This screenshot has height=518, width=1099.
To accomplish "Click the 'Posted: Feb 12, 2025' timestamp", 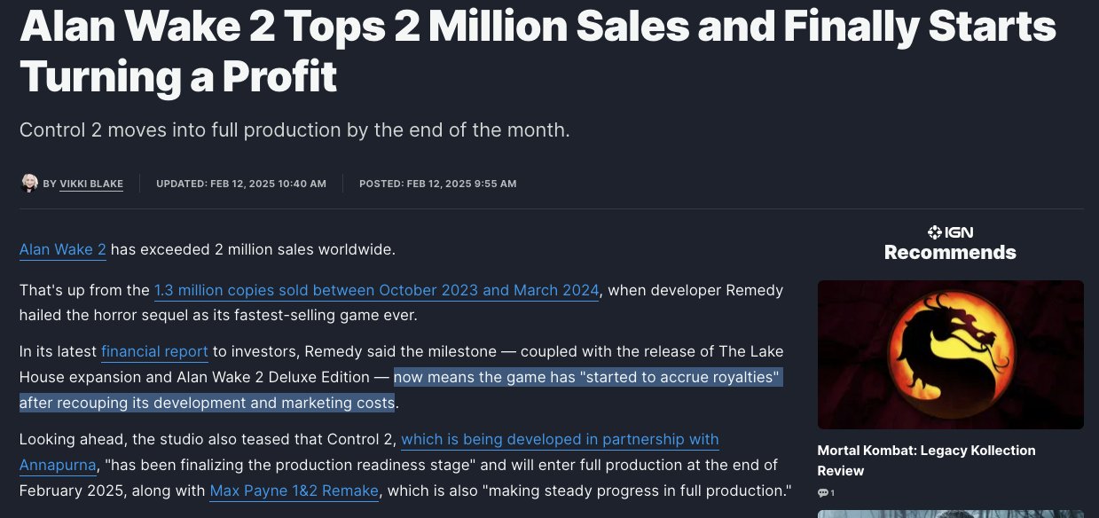I will 437,184.
